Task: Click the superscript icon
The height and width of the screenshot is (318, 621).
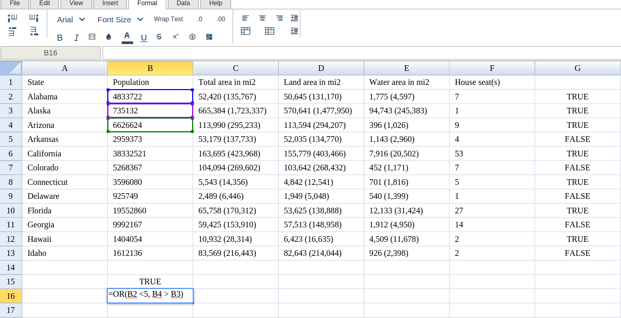Action: pyautogui.click(x=176, y=37)
